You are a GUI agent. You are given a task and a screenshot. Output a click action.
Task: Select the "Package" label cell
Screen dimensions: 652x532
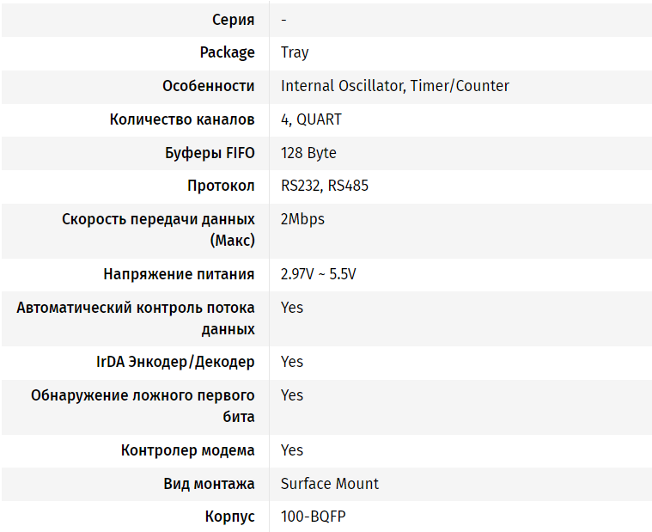click(x=227, y=52)
